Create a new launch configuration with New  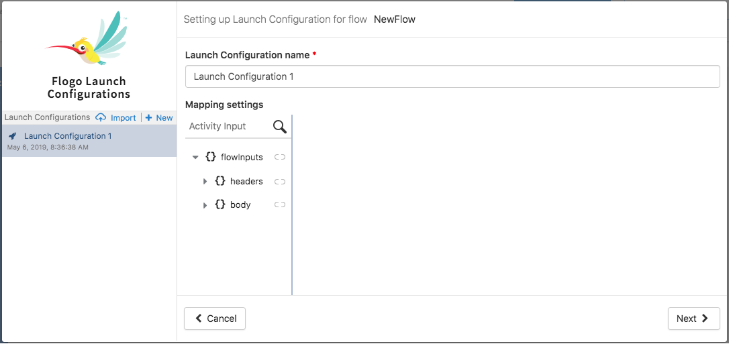tap(160, 117)
